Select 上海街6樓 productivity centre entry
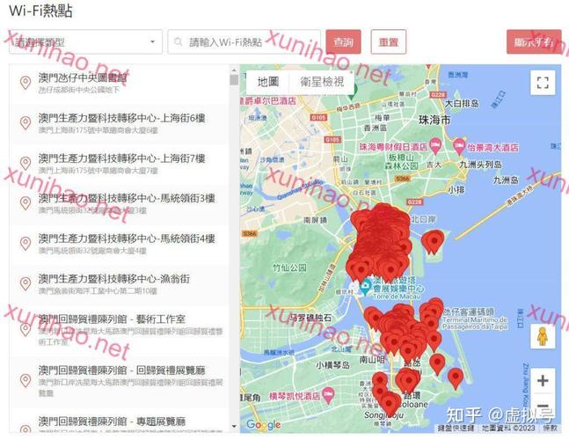This screenshot has width=569, height=440. coord(120,123)
